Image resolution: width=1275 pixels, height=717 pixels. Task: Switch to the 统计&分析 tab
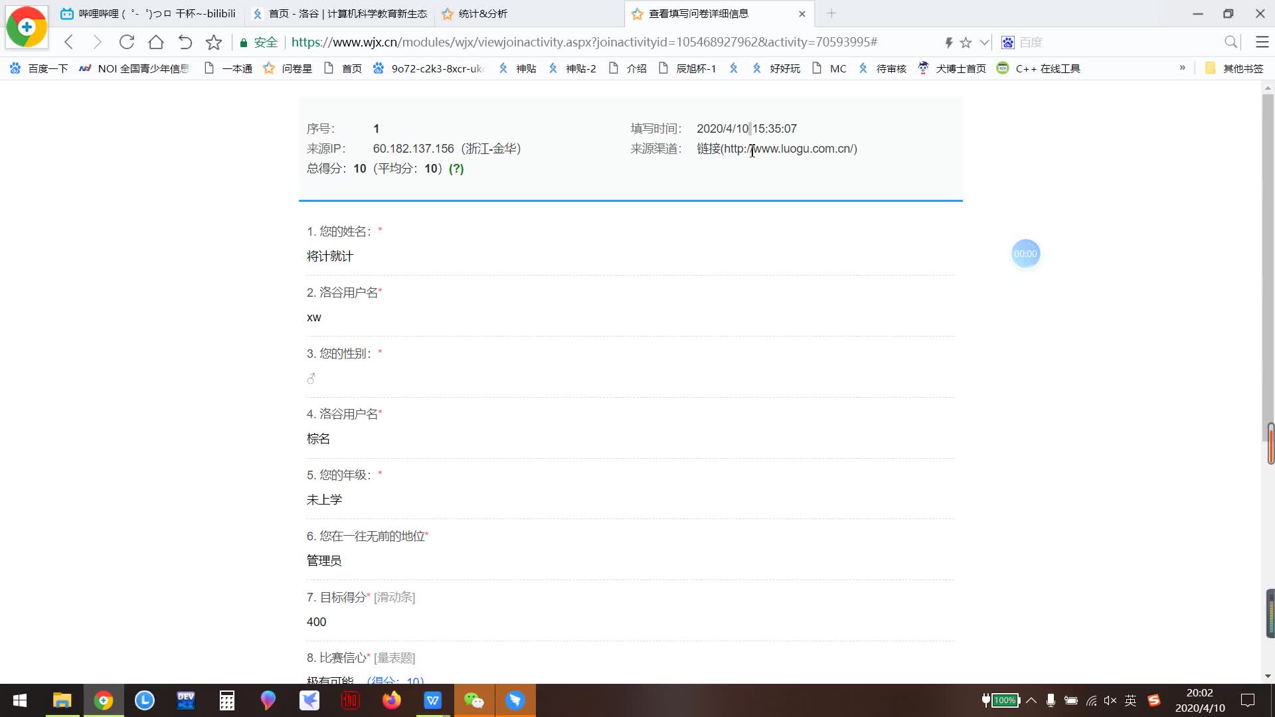pos(529,13)
